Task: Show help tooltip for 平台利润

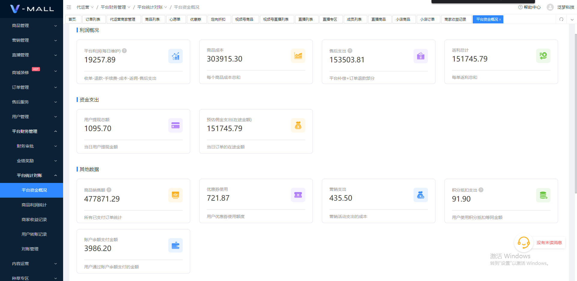Action: (x=124, y=51)
